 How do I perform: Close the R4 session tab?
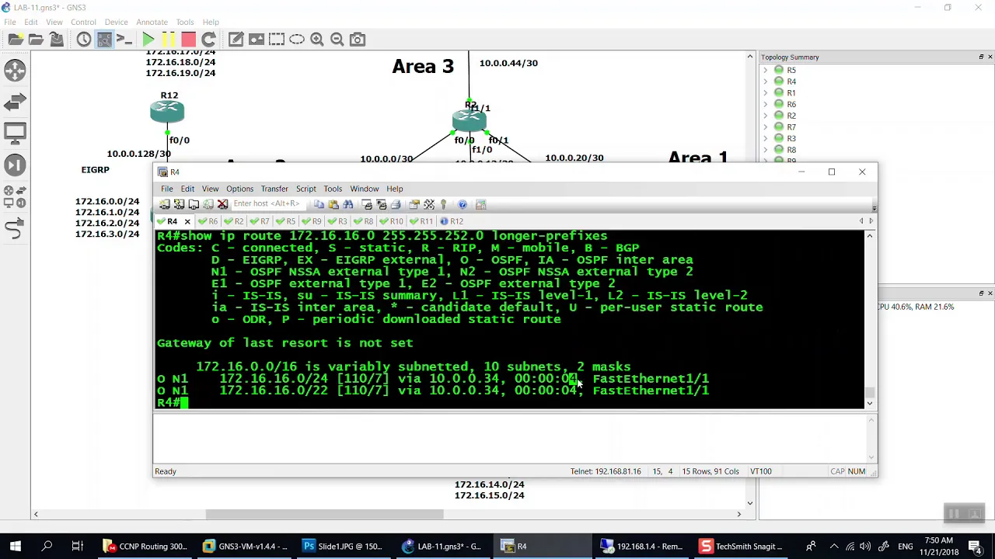click(x=187, y=221)
